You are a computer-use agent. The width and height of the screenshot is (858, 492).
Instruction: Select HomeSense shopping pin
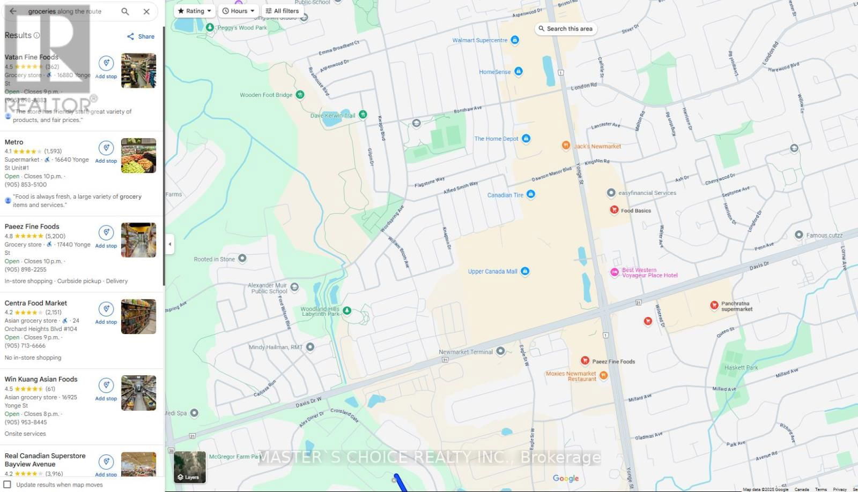coord(518,71)
